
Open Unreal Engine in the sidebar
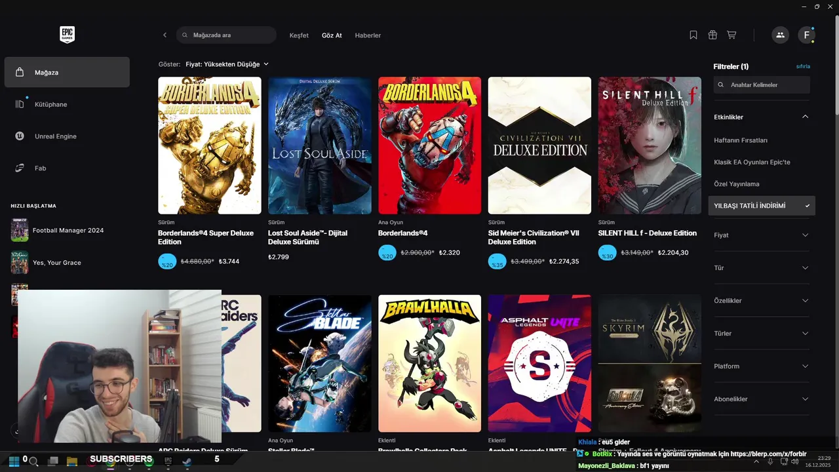67,136
